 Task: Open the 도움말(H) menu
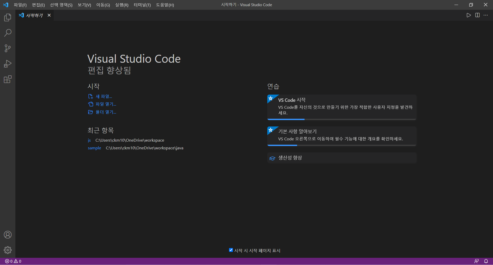(x=165, y=5)
